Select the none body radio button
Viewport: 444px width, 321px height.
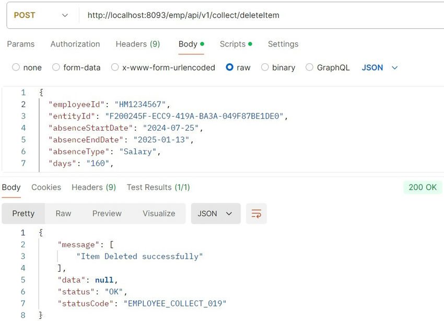click(16, 67)
